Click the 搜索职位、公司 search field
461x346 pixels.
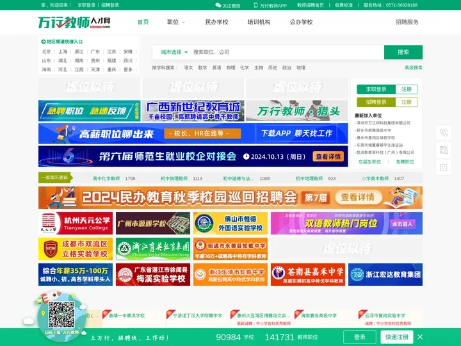click(x=287, y=52)
